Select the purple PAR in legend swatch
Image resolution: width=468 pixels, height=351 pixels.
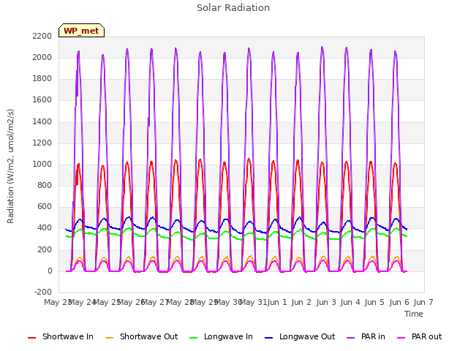[351, 337]
